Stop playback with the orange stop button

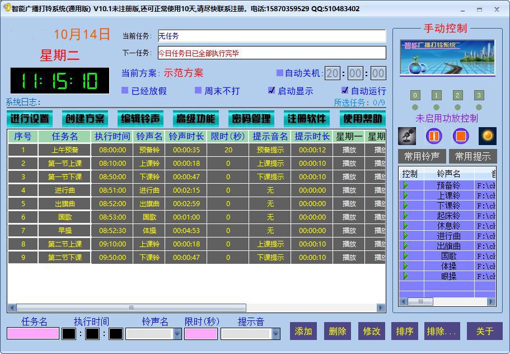pyautogui.click(x=461, y=136)
